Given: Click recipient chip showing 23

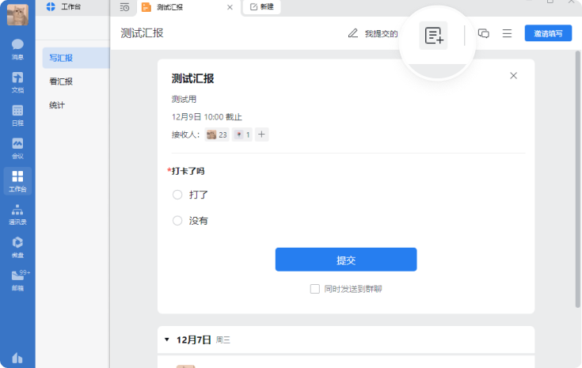Looking at the screenshot, I should tap(217, 135).
